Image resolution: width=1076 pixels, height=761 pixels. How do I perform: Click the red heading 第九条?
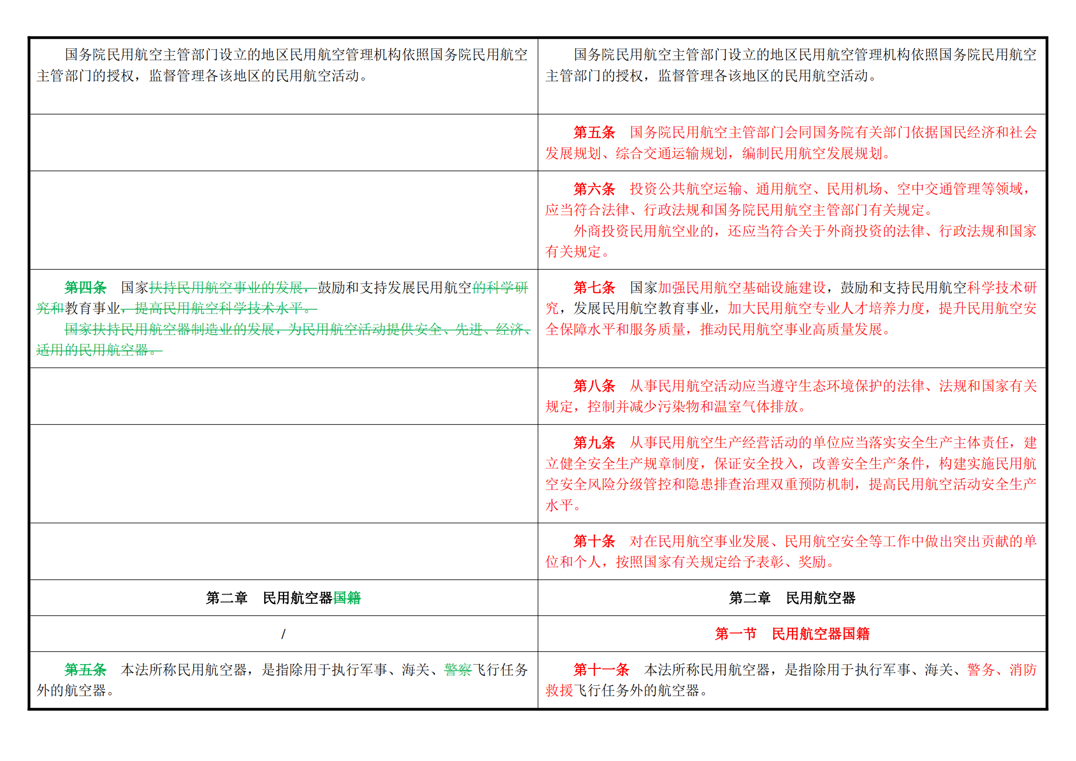(594, 442)
